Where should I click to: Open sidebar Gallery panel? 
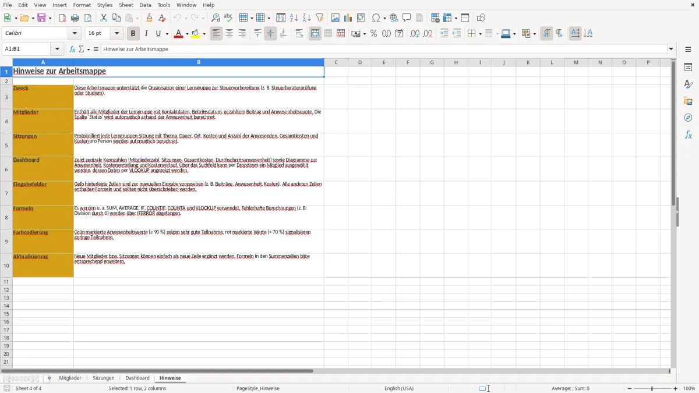(688, 101)
